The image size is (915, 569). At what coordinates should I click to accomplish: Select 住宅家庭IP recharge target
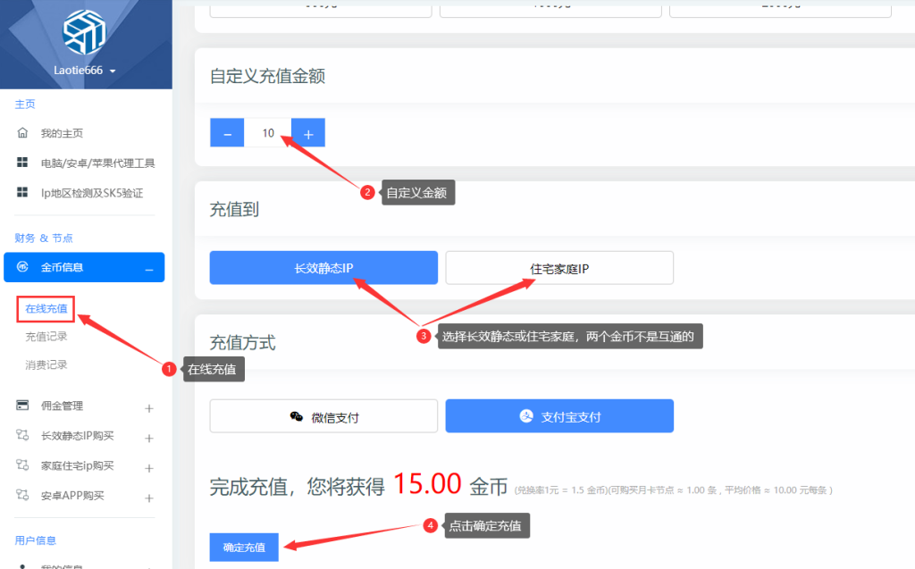tap(559, 269)
